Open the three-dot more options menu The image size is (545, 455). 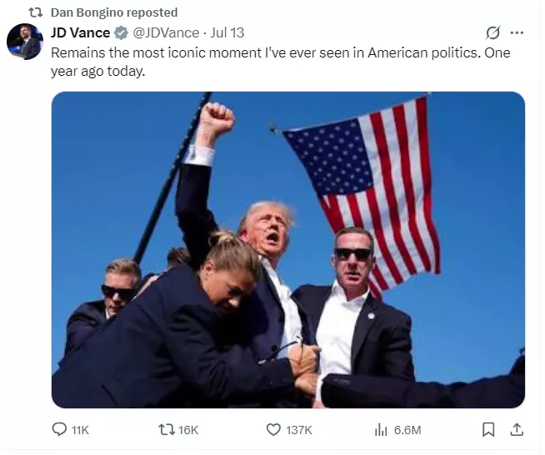coord(517,33)
